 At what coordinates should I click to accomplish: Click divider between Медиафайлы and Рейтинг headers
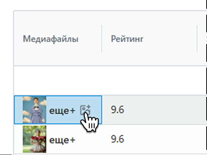pos(102,39)
